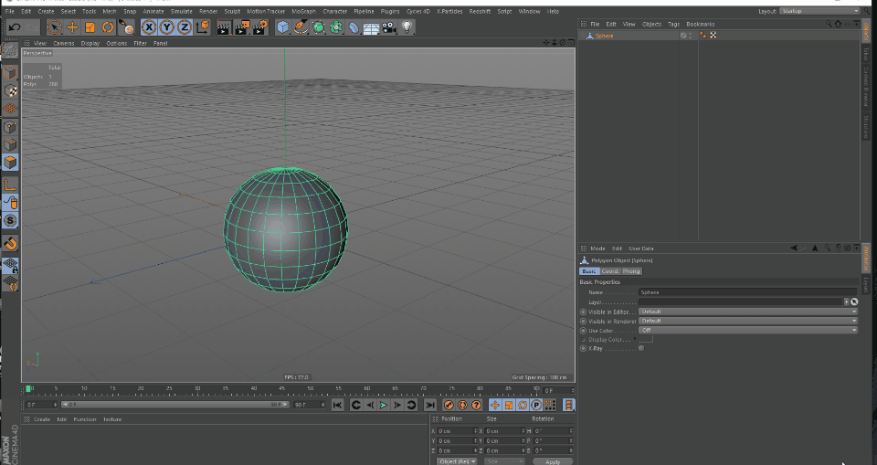The image size is (877, 465).
Task: Activate the Rotate tool
Action: (x=108, y=27)
